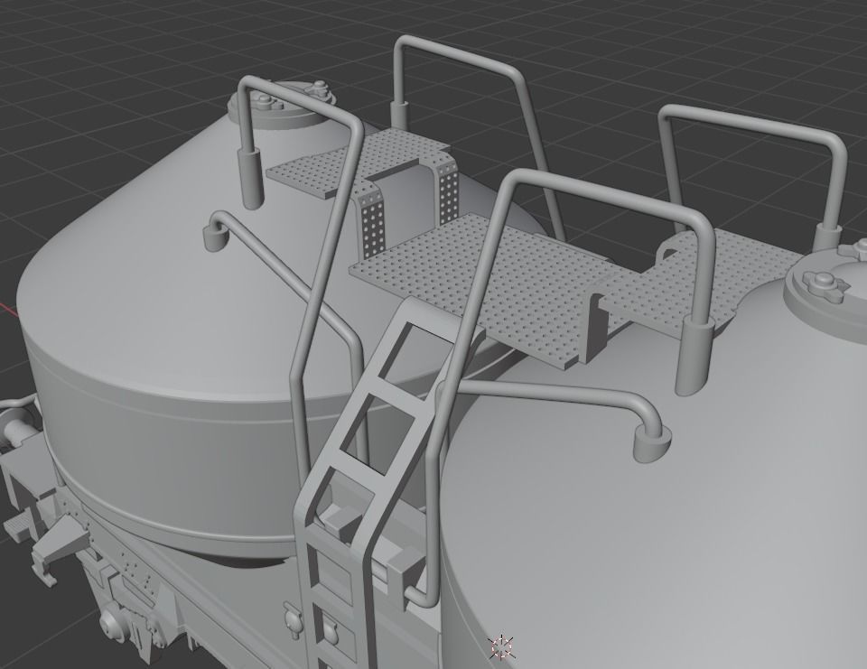Select the left tank's top hatch cover
Image resolution: width=867 pixels, height=669 pixels.
[x=281, y=105]
